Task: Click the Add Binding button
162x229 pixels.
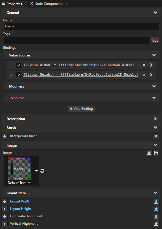Action: point(81,109)
